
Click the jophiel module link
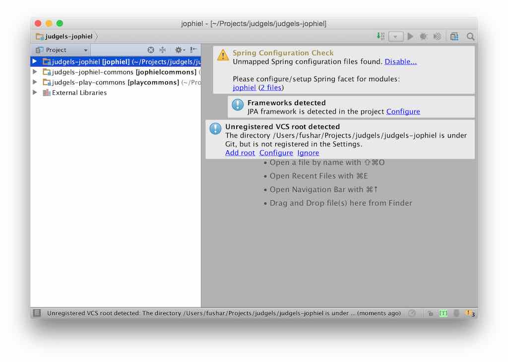(244, 87)
